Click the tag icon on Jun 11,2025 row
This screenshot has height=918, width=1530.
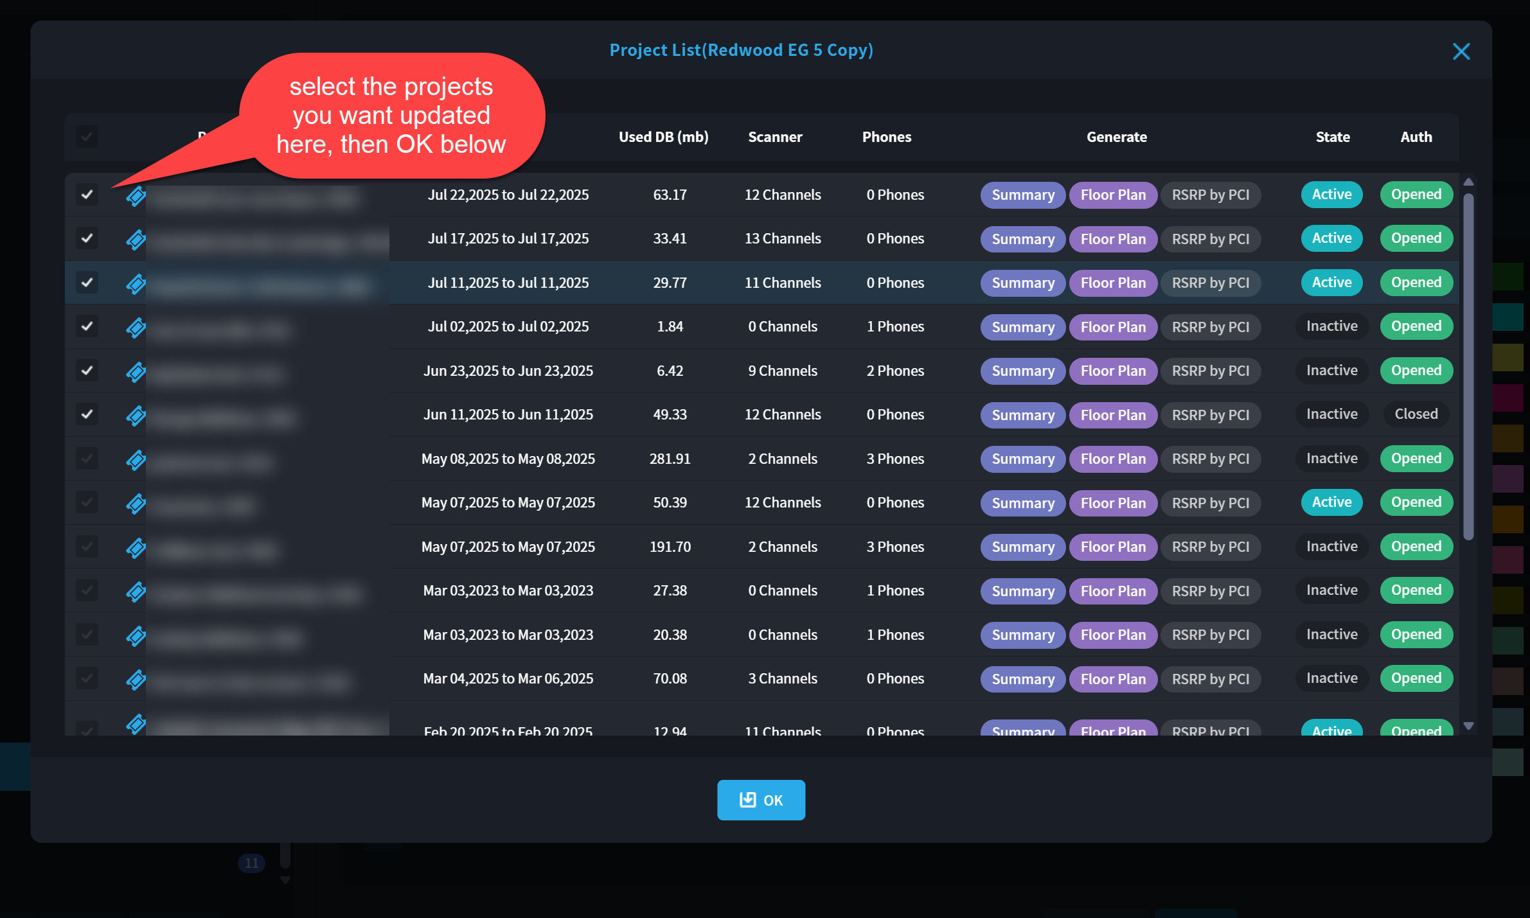136,415
